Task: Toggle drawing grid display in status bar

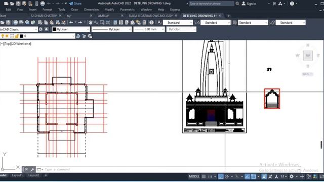Action: 204,176
